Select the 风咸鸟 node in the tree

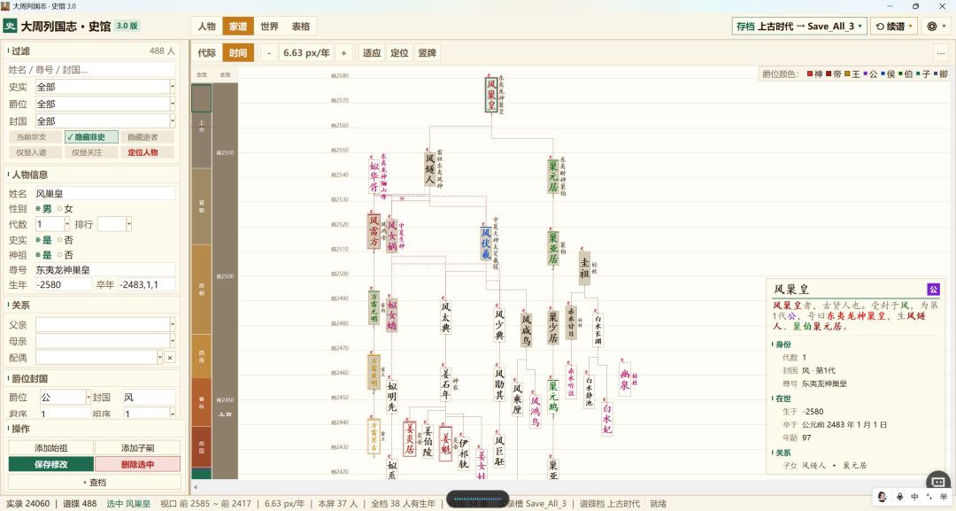[x=526, y=329]
